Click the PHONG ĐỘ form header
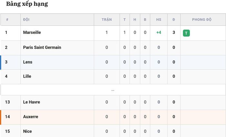 (x=202, y=19)
